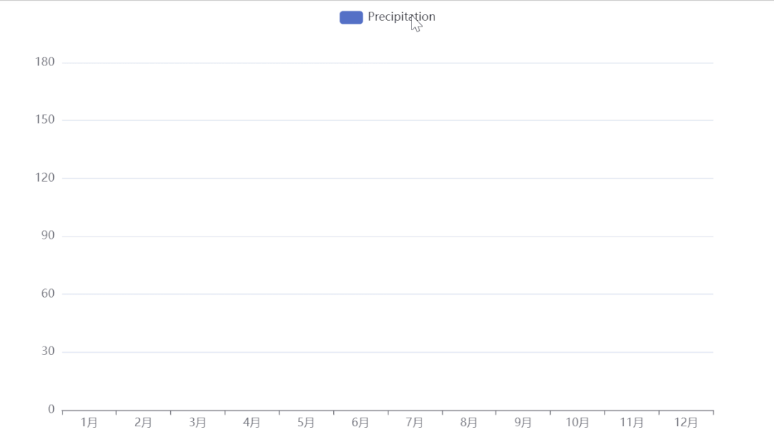This screenshot has height=437, width=774.
Task: Click the 10月 axis label
Action: pyautogui.click(x=577, y=423)
